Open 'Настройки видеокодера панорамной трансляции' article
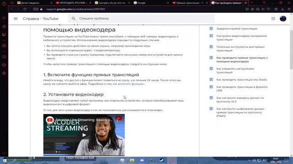The height and width of the screenshot is (164, 293). point(241,38)
